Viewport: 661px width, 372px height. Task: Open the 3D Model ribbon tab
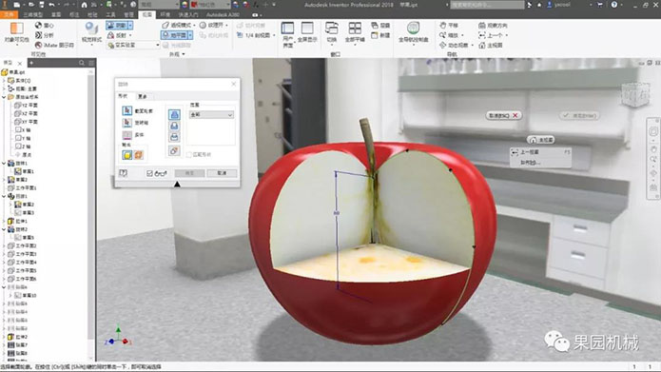click(x=33, y=15)
